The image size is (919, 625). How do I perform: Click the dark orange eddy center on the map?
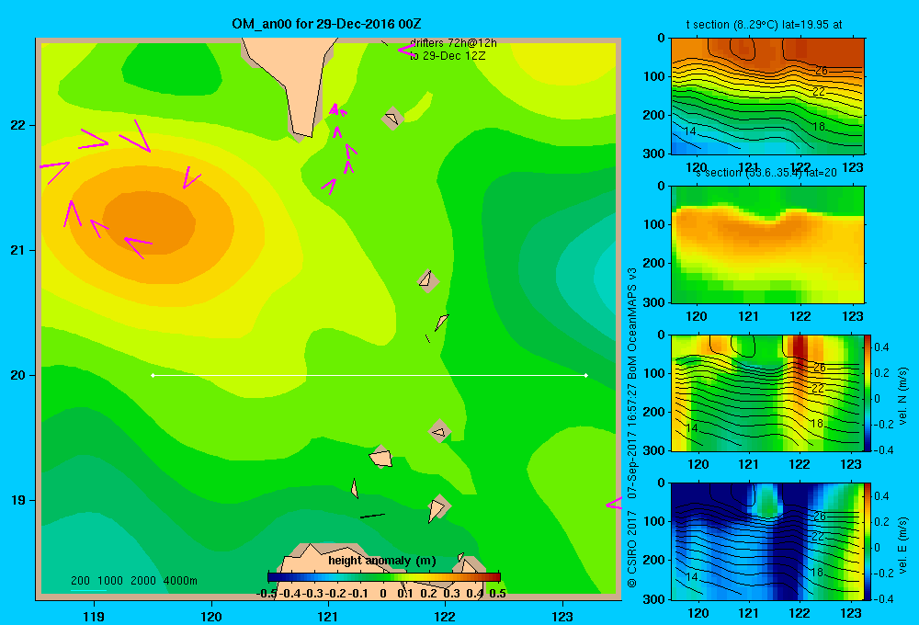point(150,222)
